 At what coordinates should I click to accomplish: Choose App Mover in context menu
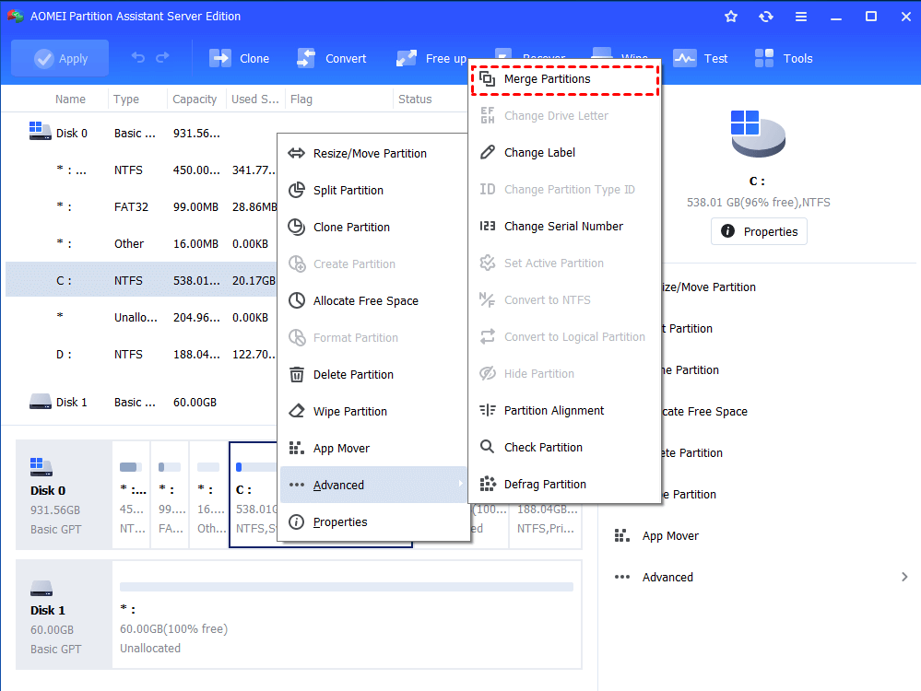coord(373,449)
